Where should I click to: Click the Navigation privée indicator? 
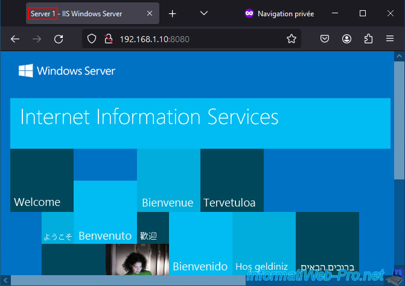click(279, 13)
